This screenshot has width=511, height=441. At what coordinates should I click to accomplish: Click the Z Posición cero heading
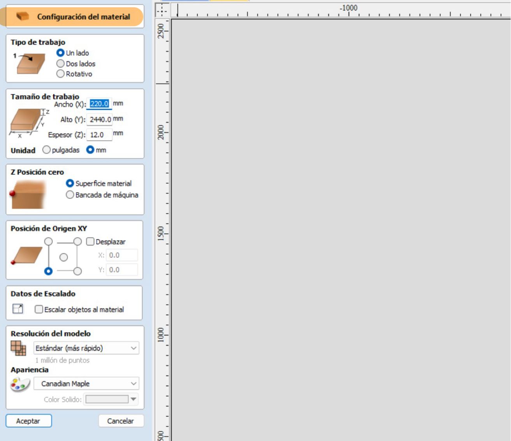tap(37, 172)
